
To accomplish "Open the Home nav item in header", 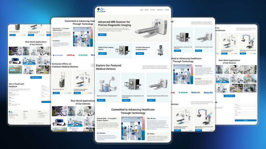I will [142, 10].
